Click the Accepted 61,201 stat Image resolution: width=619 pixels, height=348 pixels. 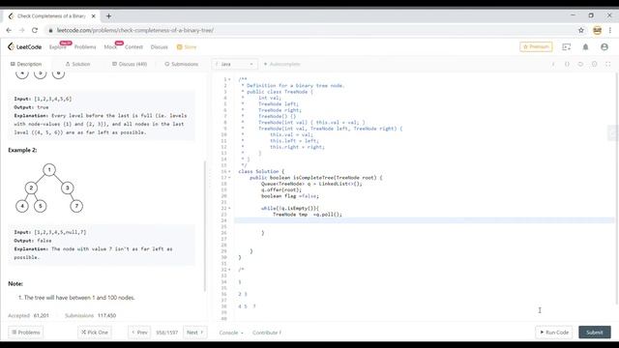tap(28, 316)
